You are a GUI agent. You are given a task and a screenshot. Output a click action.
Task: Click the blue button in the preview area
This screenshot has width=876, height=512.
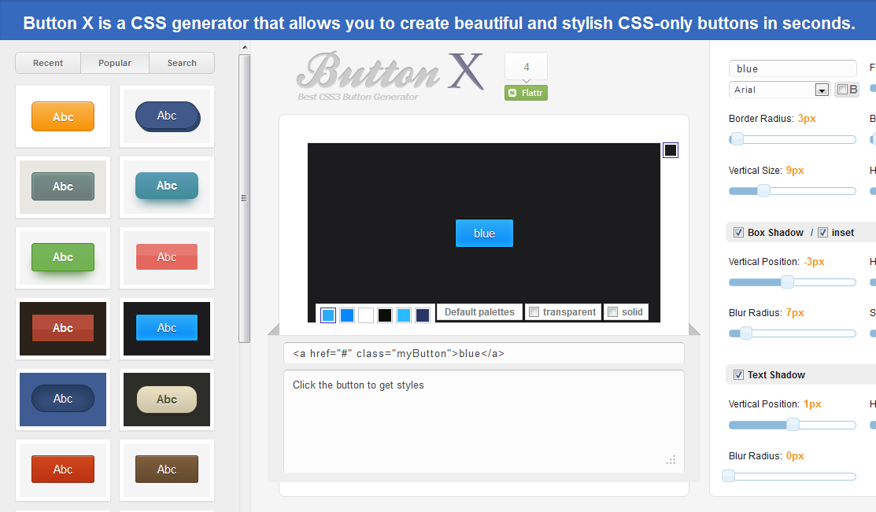pyautogui.click(x=484, y=233)
